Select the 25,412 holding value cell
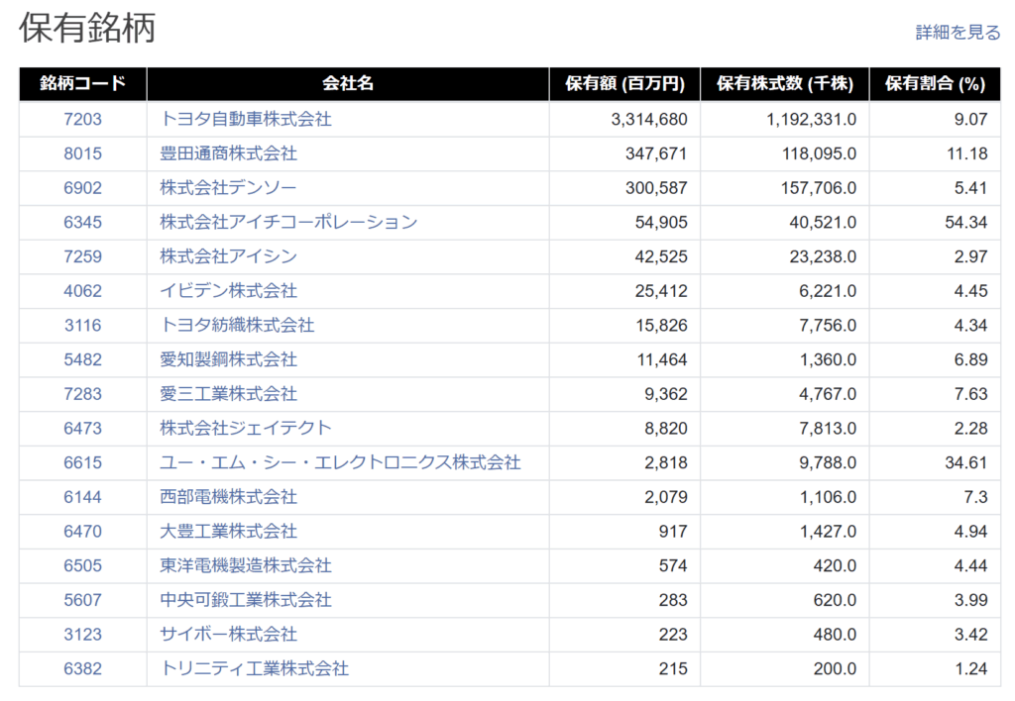This screenshot has width=1015, height=701. coord(624,290)
